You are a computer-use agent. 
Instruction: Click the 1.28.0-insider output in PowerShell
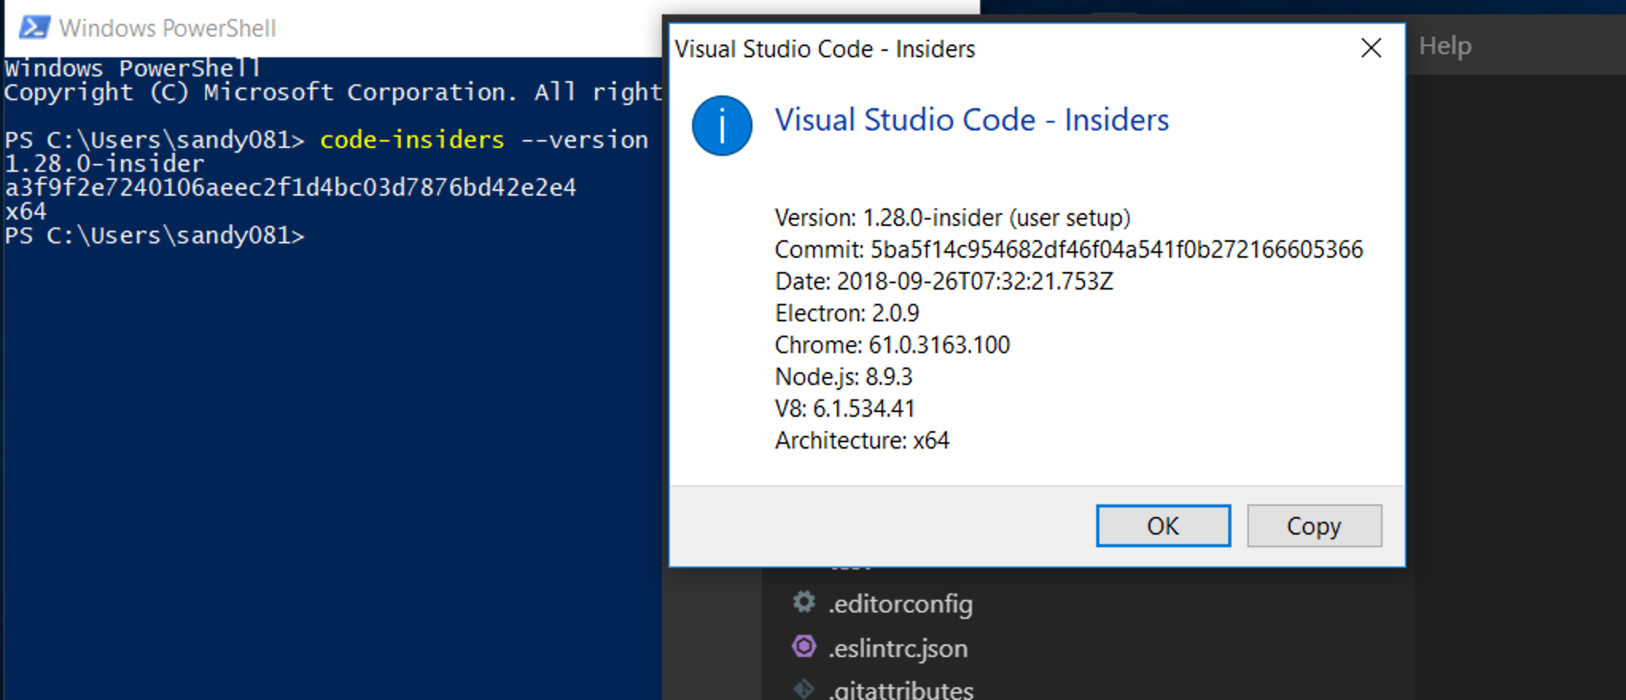tap(104, 164)
